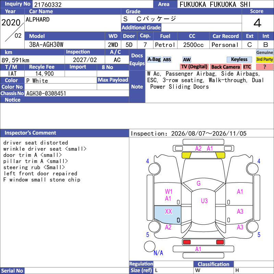The width and height of the screenshot is (274, 274).
Task: Click comment 'left front door repaired'
Action: [40, 174]
